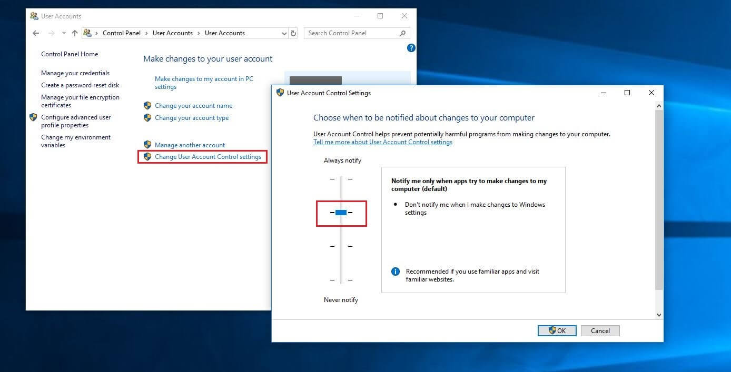Screen dimensions: 731x372
Task: Click the forward navigation arrow
Action: [x=51, y=33]
